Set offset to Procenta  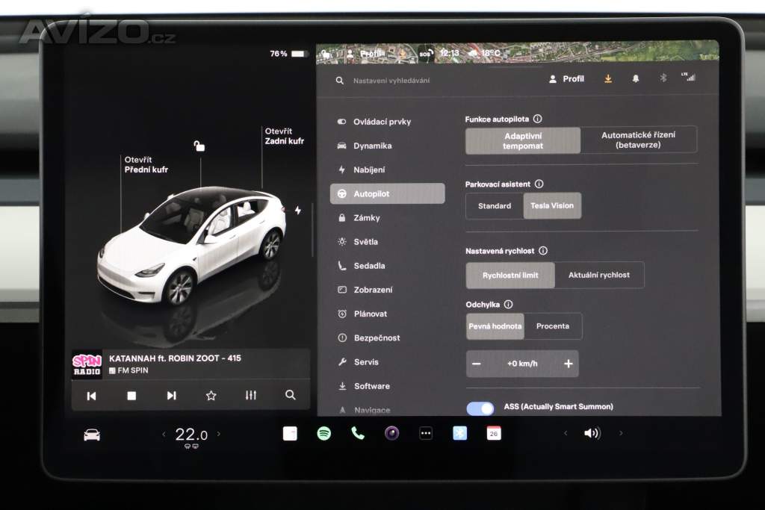553,326
